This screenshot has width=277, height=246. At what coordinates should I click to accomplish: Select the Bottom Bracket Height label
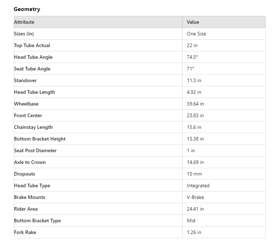40,139
